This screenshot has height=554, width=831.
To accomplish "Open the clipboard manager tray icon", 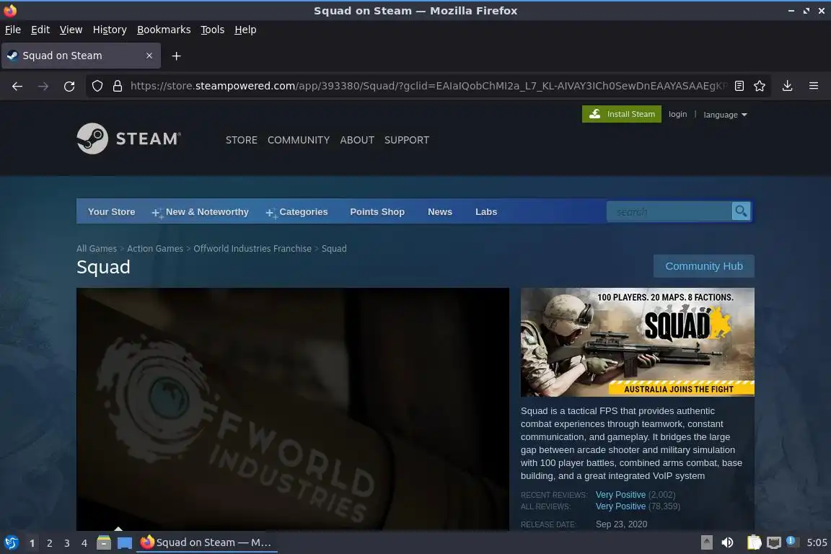I will coord(754,542).
